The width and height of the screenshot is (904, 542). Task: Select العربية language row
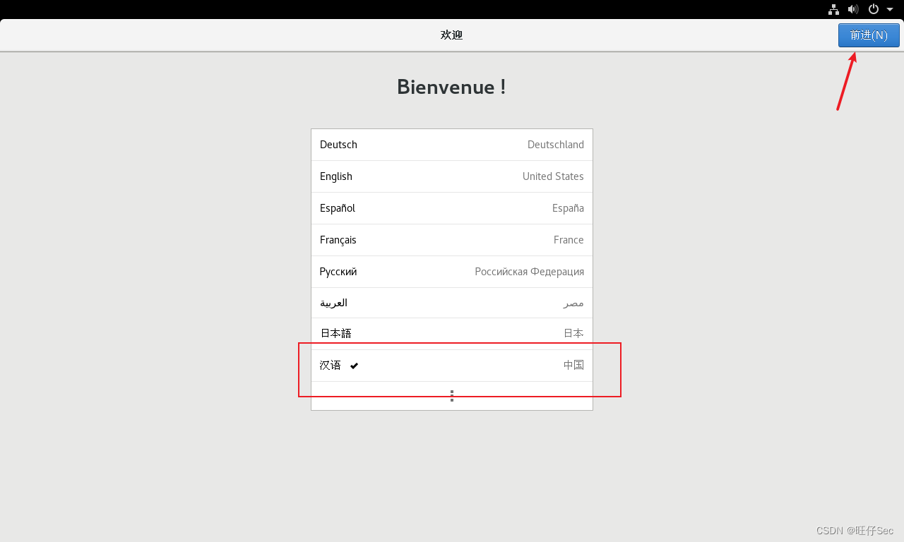pyautogui.click(x=452, y=303)
